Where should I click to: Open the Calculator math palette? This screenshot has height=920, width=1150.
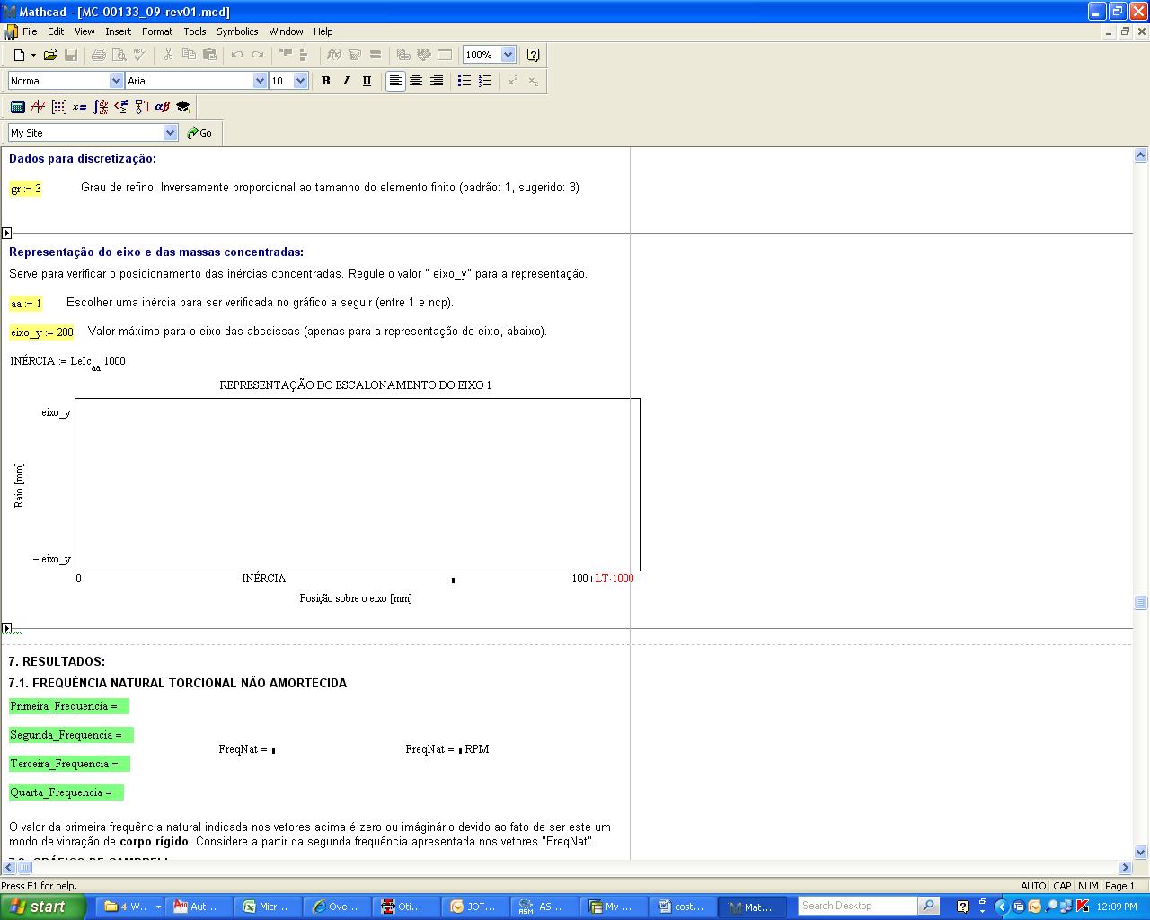click(x=17, y=107)
